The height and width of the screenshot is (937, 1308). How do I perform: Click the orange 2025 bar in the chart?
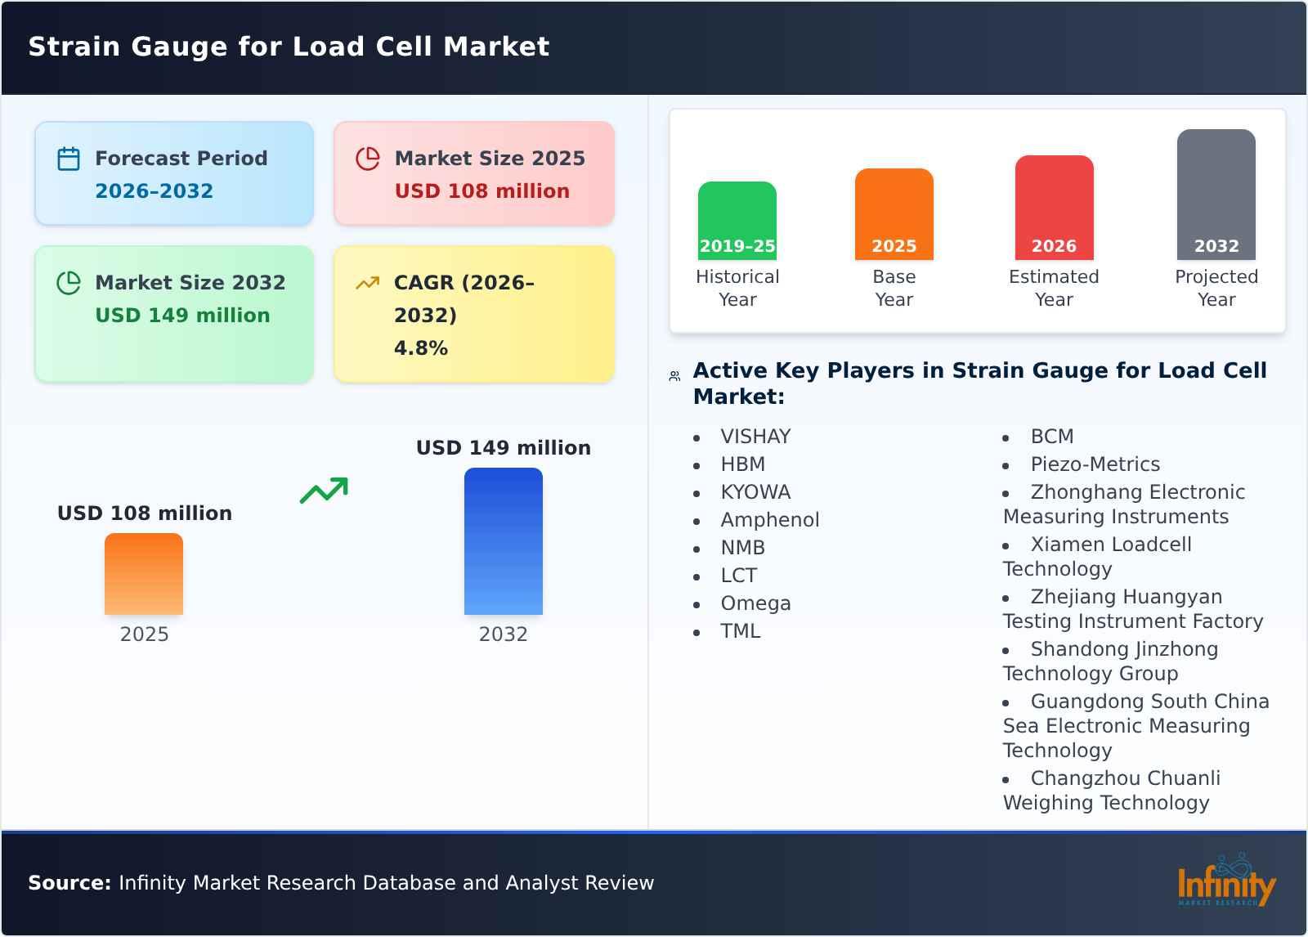[x=143, y=575]
